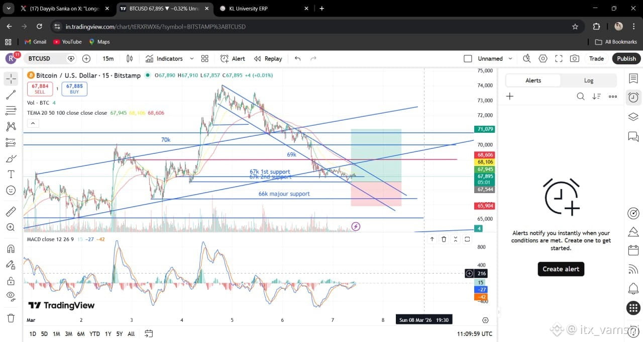The height and width of the screenshot is (342, 643).
Task: Collapse the indicator legend chevron
Action: (x=33, y=123)
